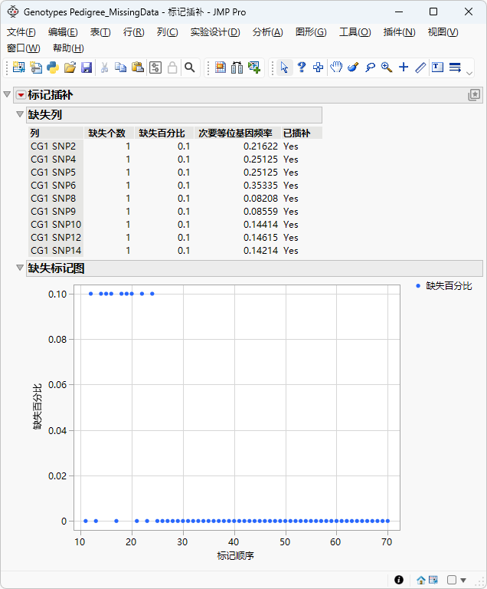Viewport: 487px width, 589px height.
Task: Click the New Script toolbar icon
Action: pos(36,67)
